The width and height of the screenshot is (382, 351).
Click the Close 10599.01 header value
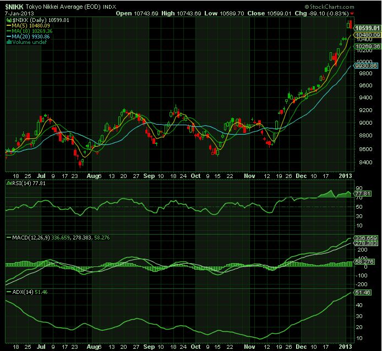tap(269, 13)
